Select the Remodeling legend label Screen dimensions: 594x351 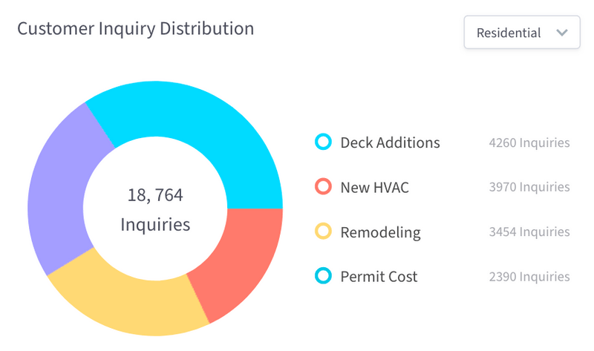(380, 232)
